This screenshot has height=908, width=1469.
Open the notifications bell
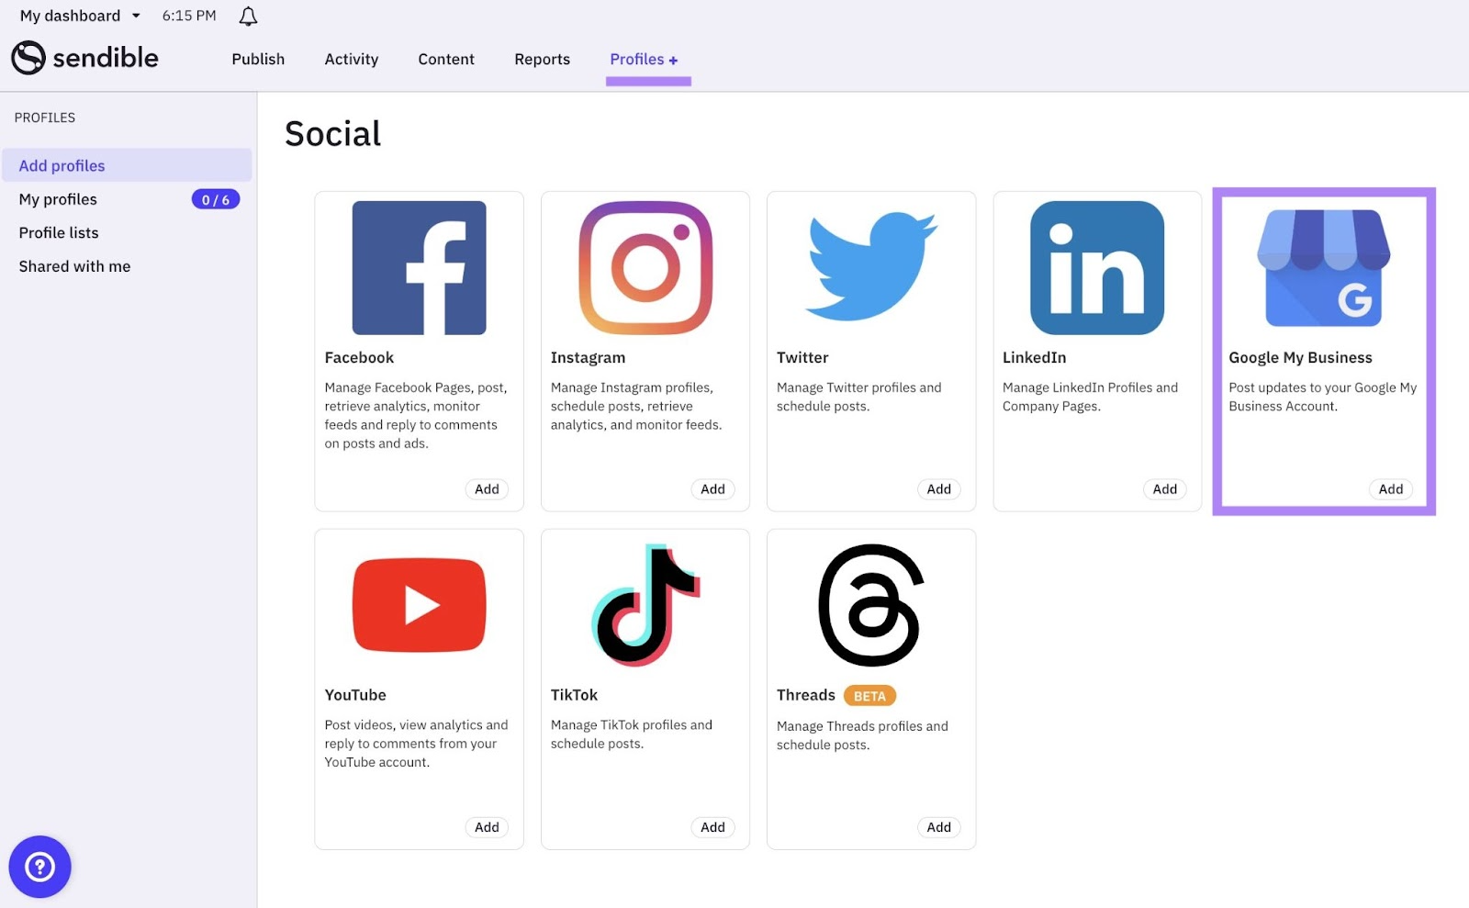tap(246, 15)
